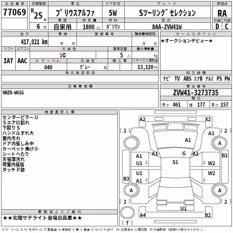Viewport: 233px width, 233px height.
Task: Click inspector note ハンドルすれ大
Action: pos(18,133)
